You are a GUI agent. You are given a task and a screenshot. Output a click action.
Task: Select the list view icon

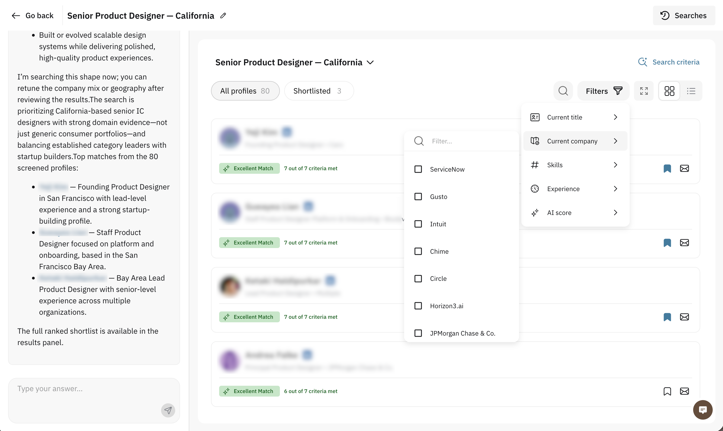[x=691, y=91]
